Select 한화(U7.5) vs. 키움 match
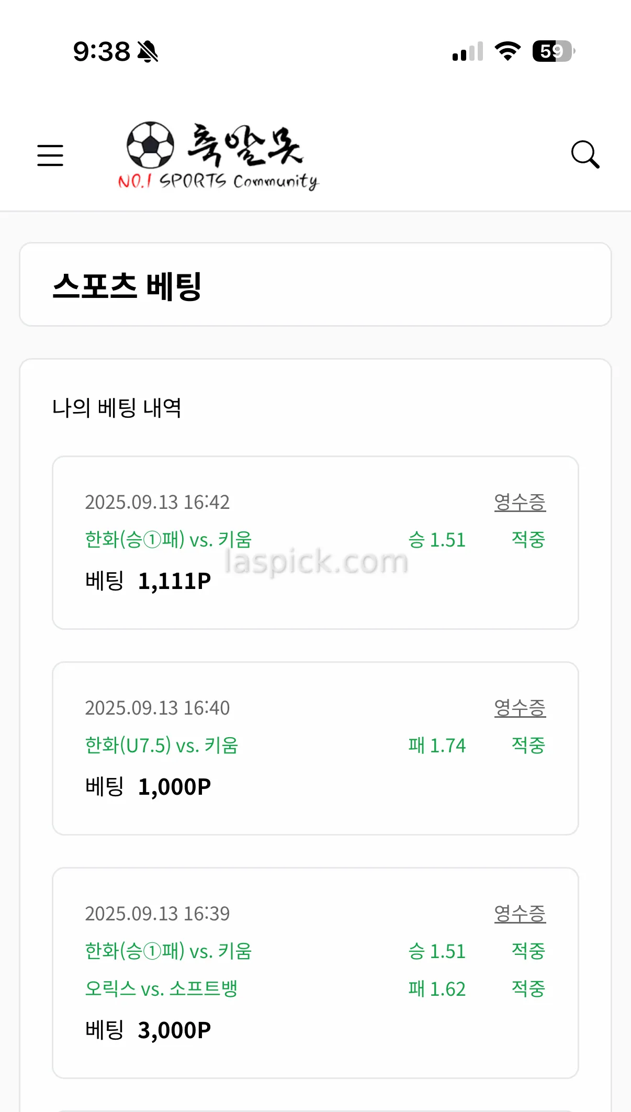The width and height of the screenshot is (631, 1112). point(162,745)
